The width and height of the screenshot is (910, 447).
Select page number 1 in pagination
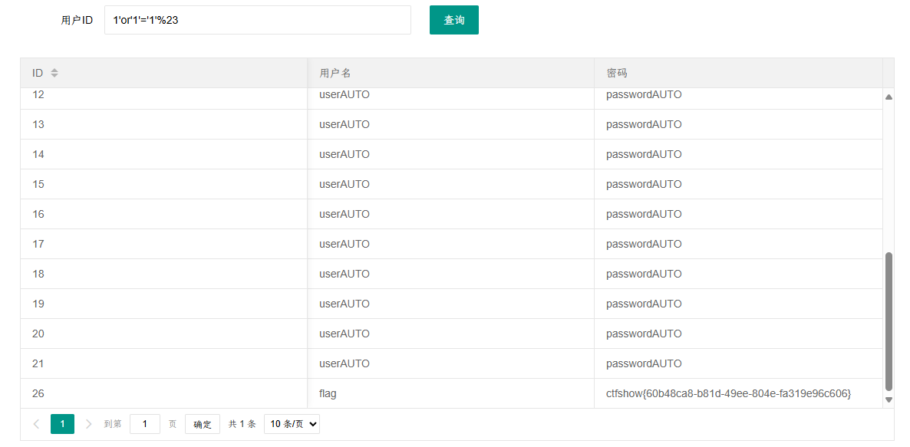(62, 424)
